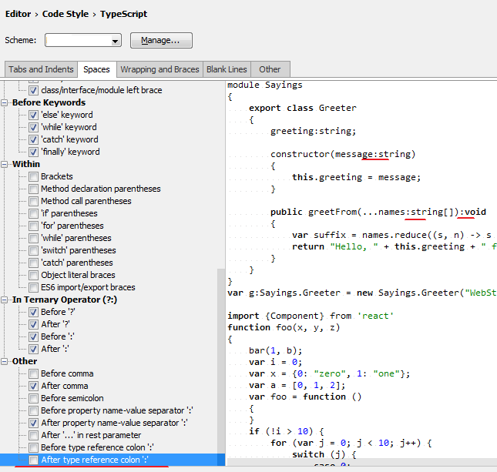Viewport: 497px width, 472px height.
Task: Enable Method call parentheses spaces
Action: pyautogui.click(x=33, y=201)
